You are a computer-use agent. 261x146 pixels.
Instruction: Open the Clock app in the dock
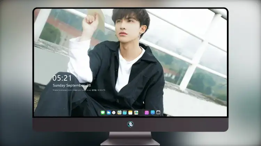[x=114, y=113]
